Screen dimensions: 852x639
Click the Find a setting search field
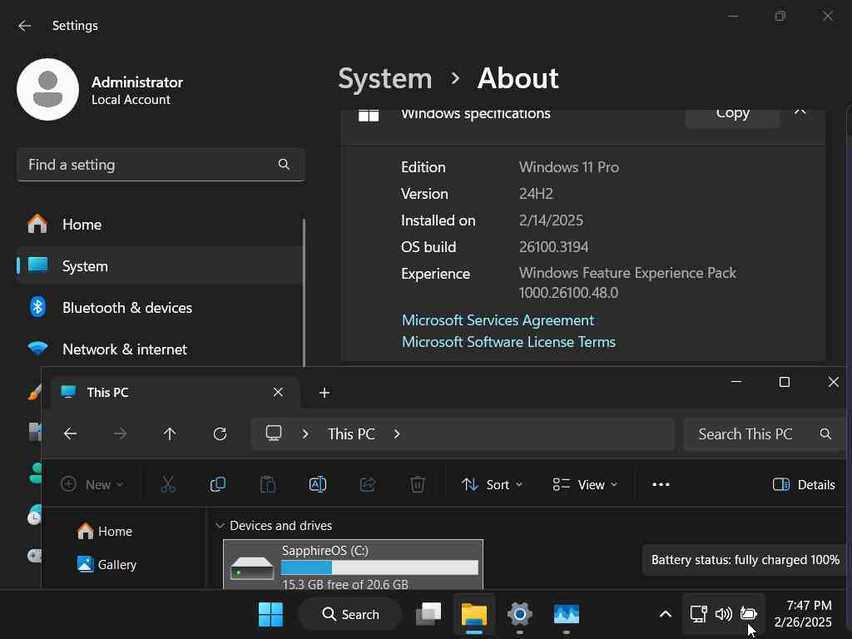tap(161, 165)
